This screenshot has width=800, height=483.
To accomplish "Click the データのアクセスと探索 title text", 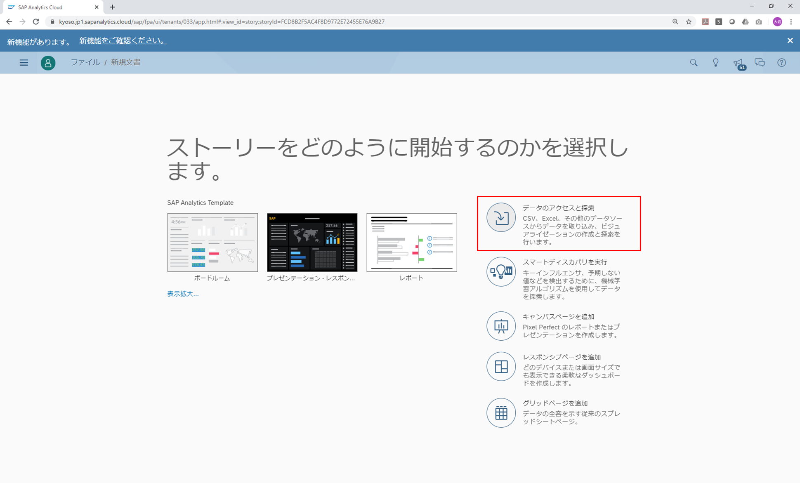I will (558, 208).
